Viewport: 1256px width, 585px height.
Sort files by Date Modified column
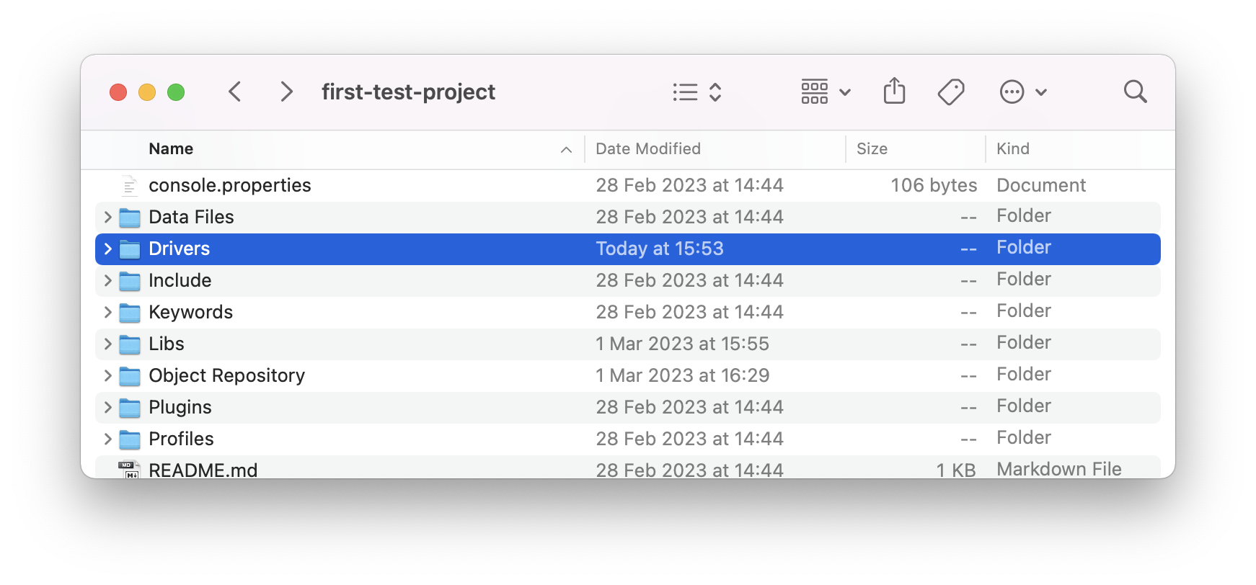point(648,148)
